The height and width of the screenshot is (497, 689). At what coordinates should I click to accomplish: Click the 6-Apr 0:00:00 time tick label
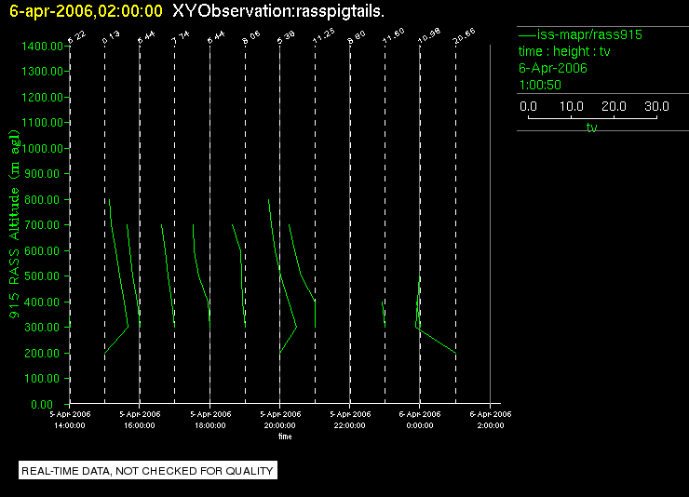[x=420, y=420]
